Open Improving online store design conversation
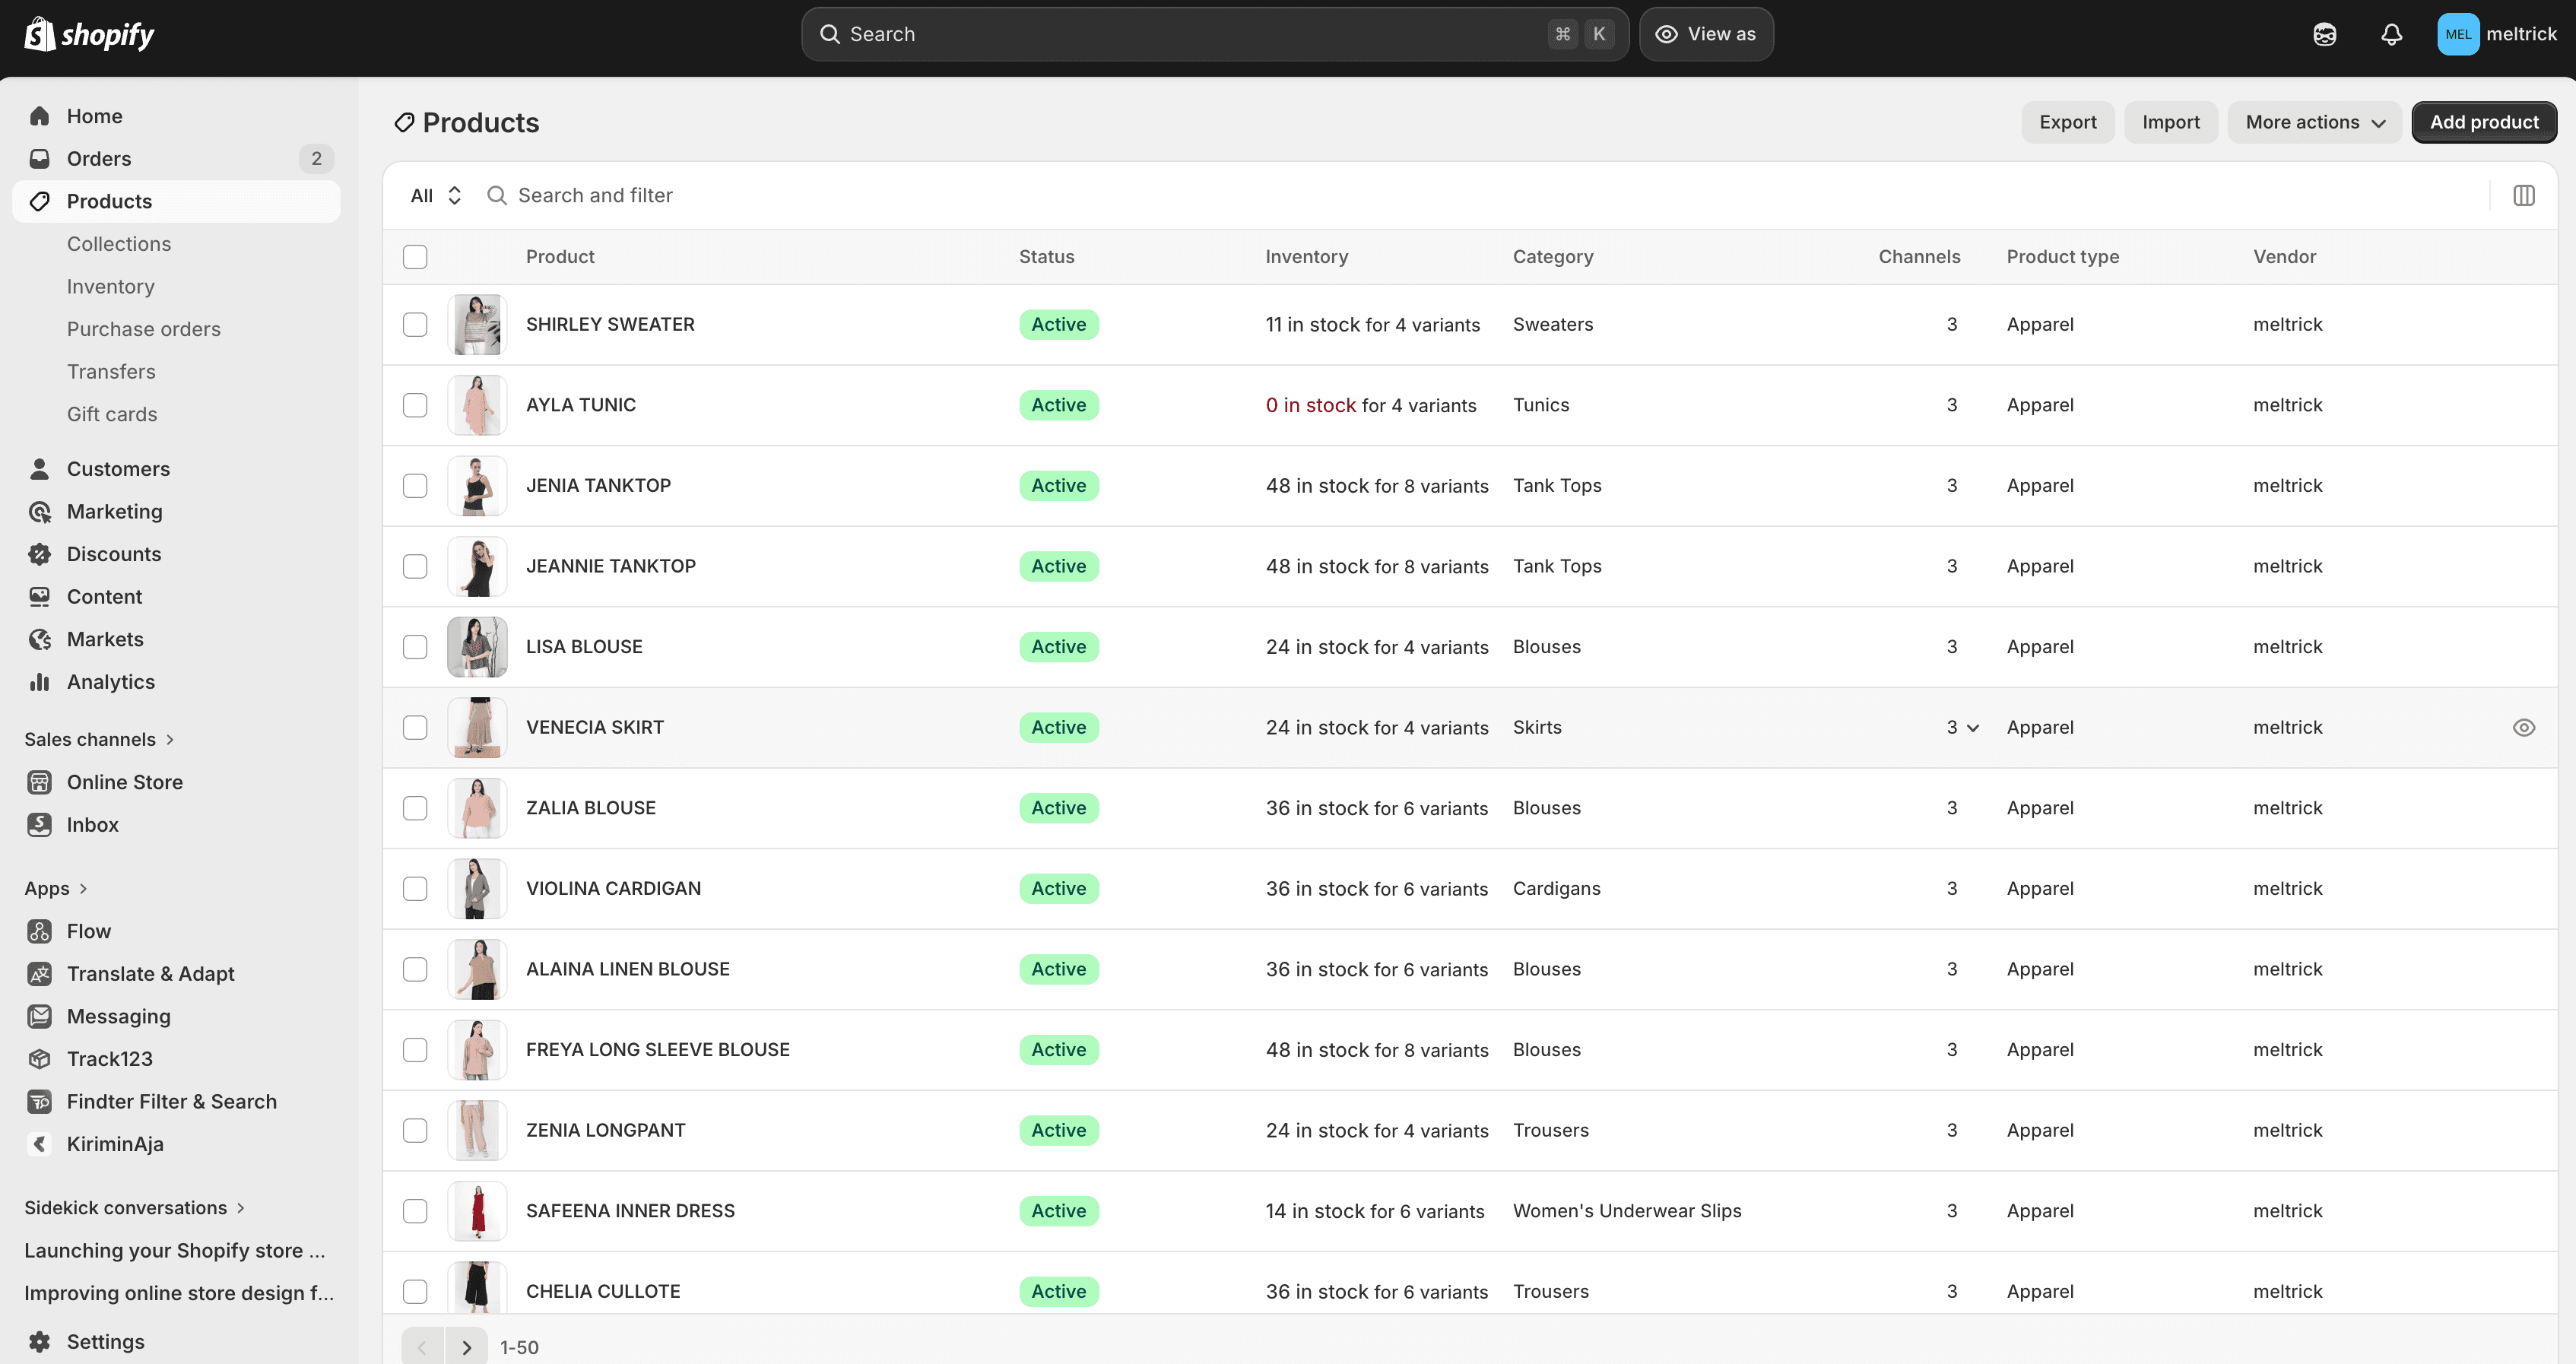Screen dimensions: 2576x1364 [x=179, y=1293]
